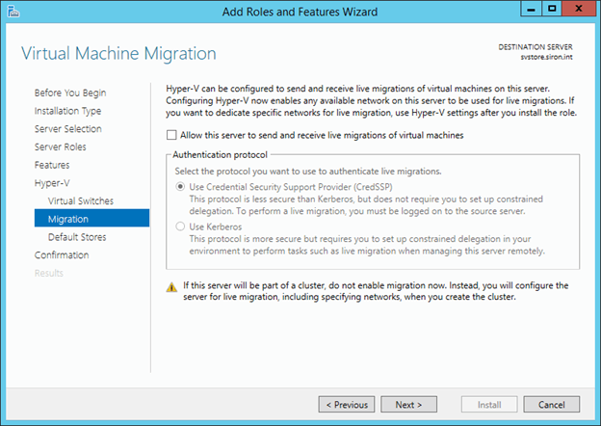Go back with the Previous button

click(x=346, y=405)
